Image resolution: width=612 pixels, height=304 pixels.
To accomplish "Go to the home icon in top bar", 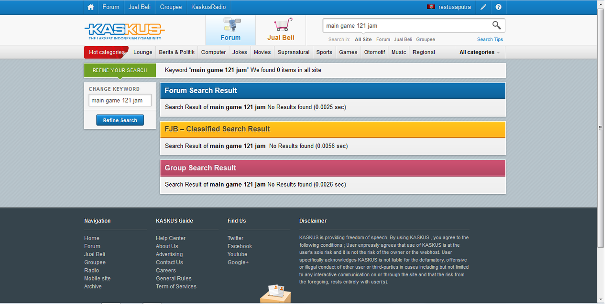I will click(91, 7).
